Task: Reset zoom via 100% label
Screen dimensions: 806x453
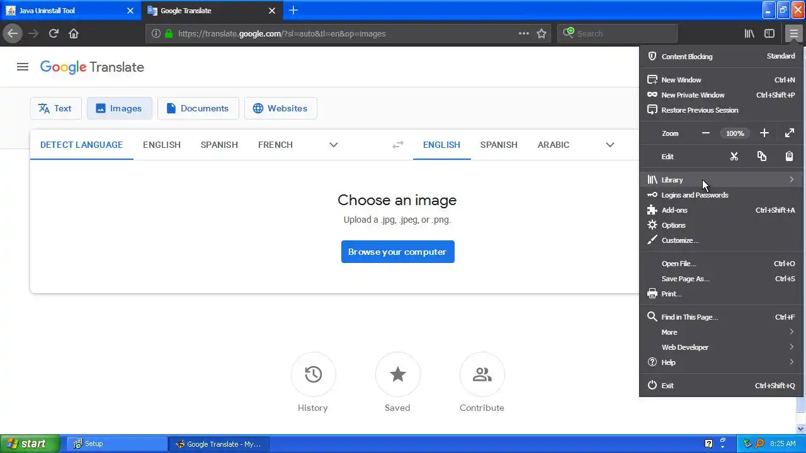Action: tap(735, 133)
